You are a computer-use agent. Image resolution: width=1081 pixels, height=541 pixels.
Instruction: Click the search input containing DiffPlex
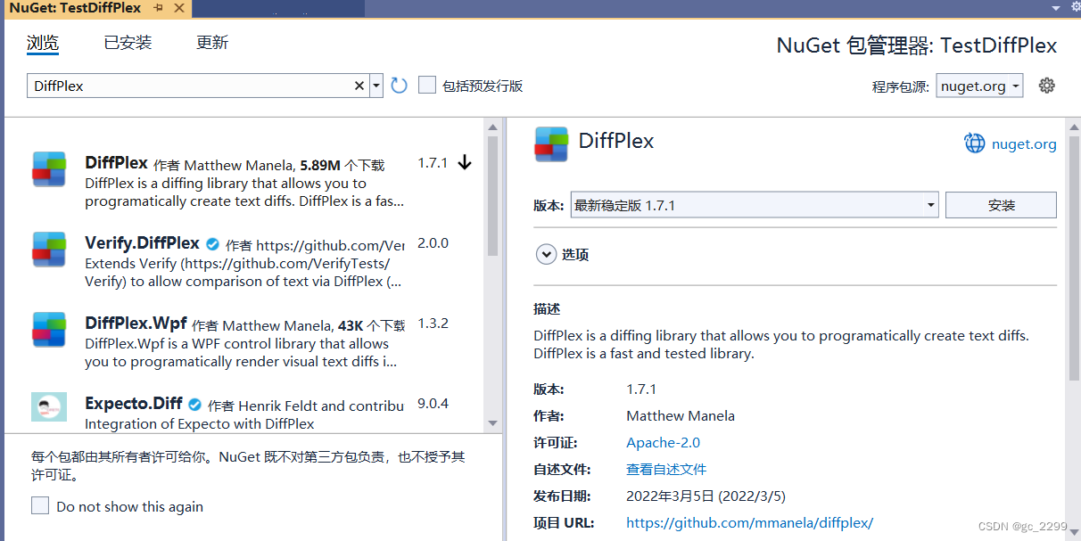190,86
